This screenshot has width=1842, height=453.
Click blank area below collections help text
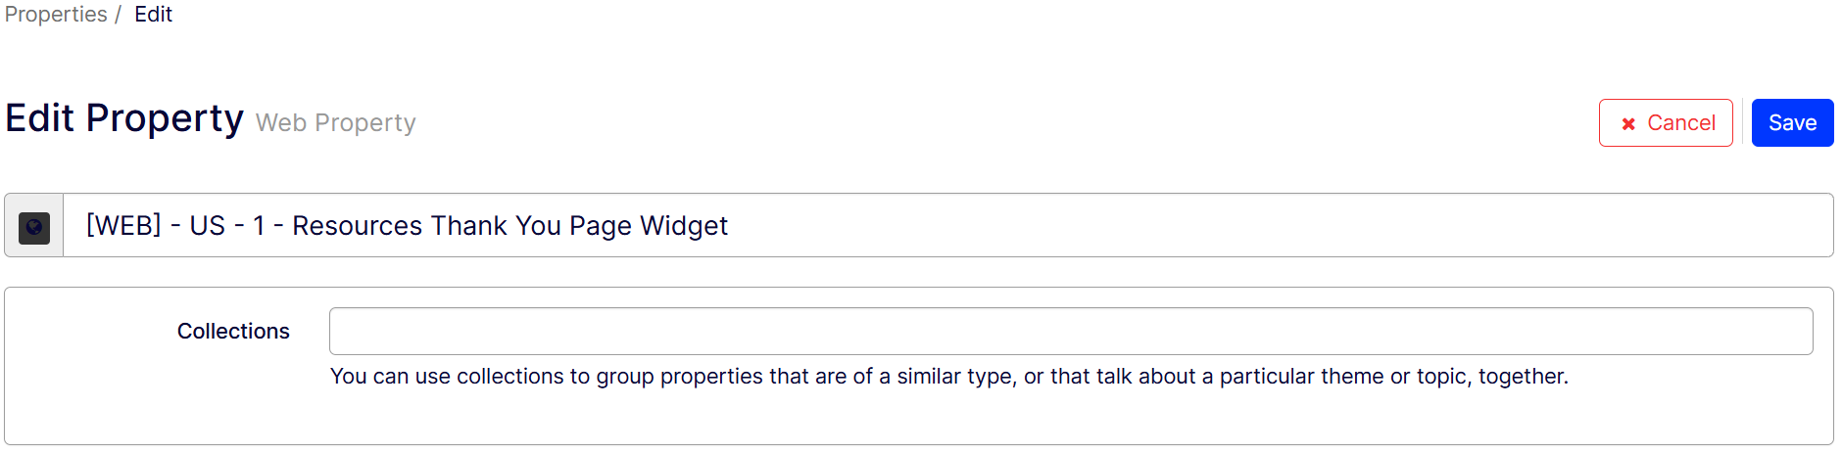pyautogui.click(x=948, y=419)
